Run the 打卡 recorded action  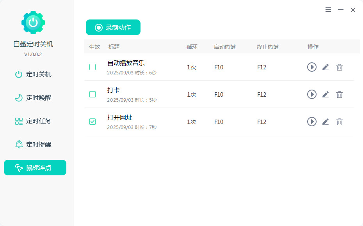click(x=311, y=94)
